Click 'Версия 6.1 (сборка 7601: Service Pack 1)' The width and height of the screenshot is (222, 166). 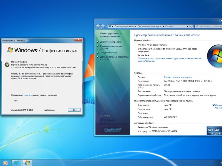(x=29, y=65)
